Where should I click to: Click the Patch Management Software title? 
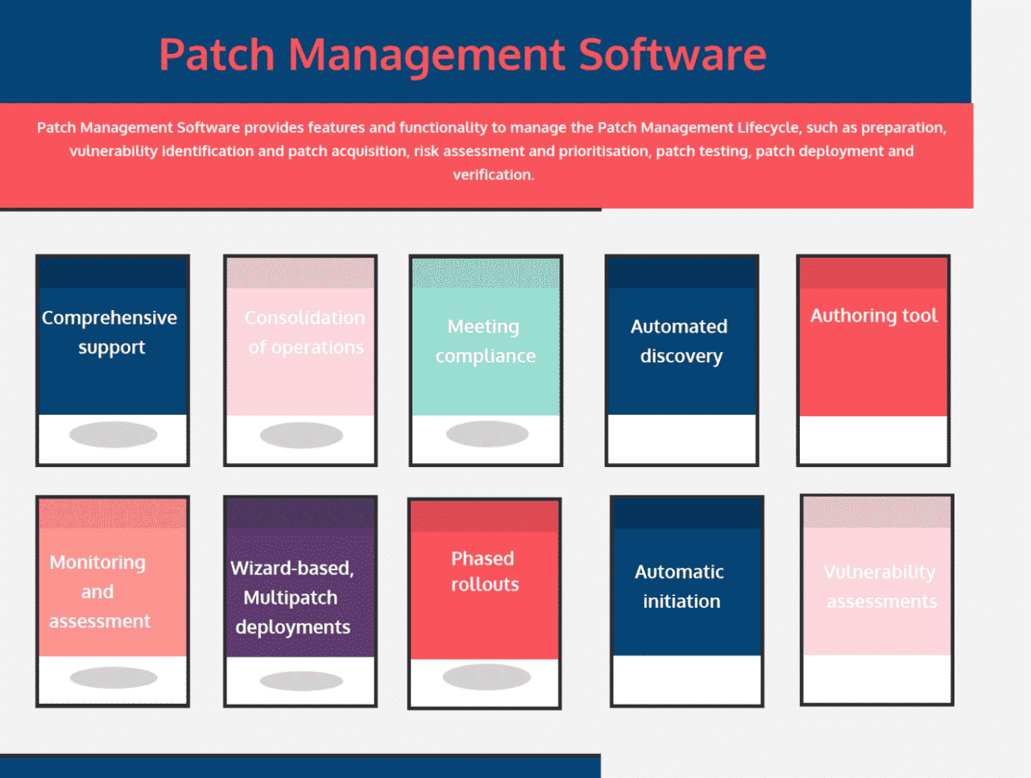[x=463, y=55]
